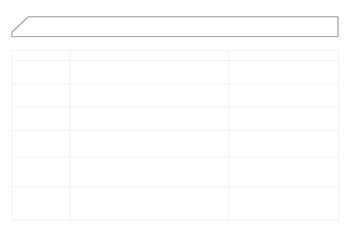Select second body row, middle column cell

click(149, 95)
